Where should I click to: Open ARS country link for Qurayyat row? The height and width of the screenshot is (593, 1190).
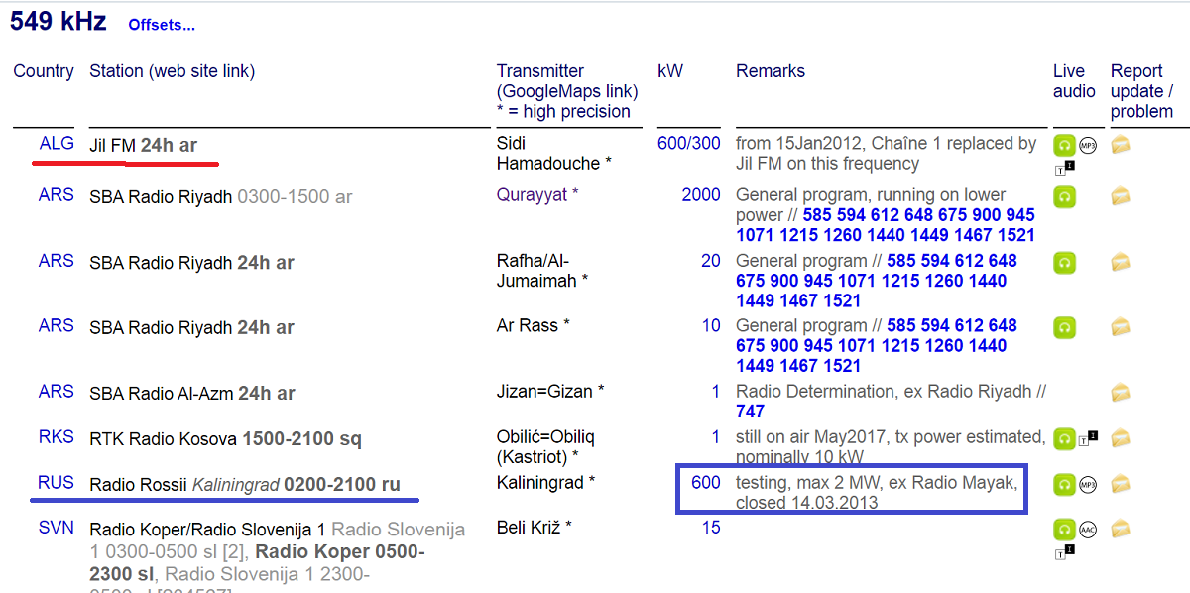57,194
